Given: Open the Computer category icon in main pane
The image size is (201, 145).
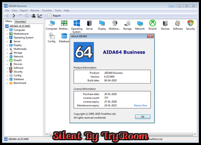Looking at the screenshot, I should (52, 25).
